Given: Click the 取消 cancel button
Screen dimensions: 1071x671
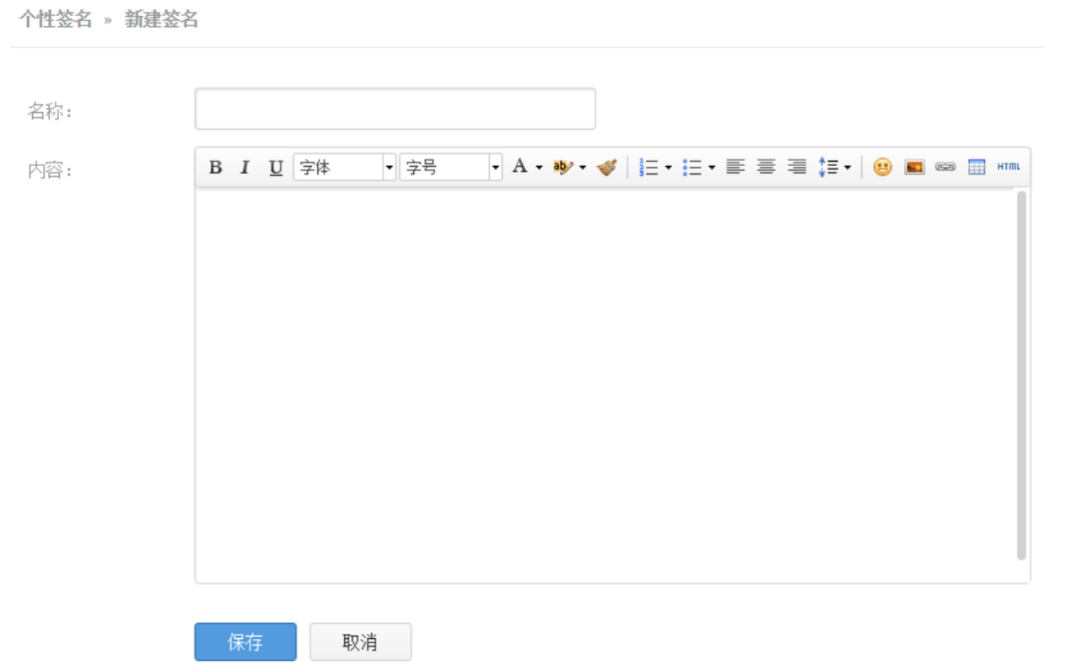Looking at the screenshot, I should point(360,641).
